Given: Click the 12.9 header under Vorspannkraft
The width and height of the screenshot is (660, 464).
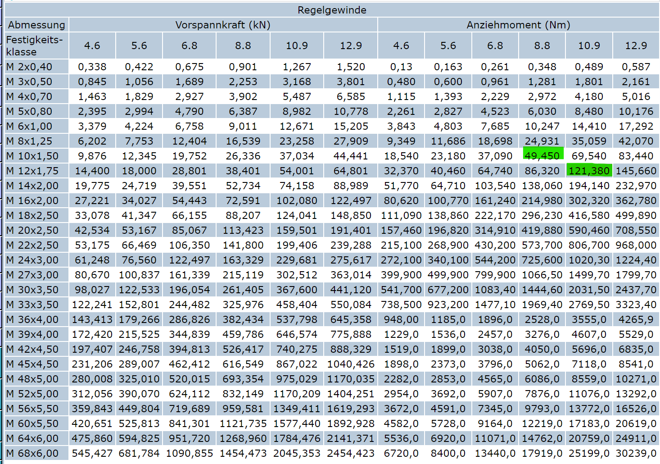Looking at the screenshot, I should pyautogui.click(x=351, y=45).
